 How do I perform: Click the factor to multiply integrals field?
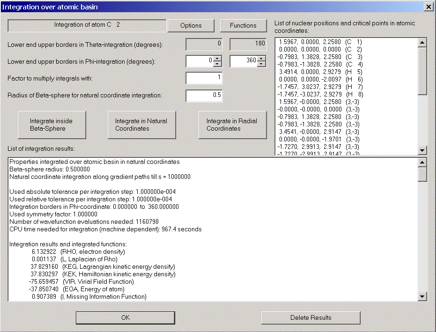click(x=204, y=78)
